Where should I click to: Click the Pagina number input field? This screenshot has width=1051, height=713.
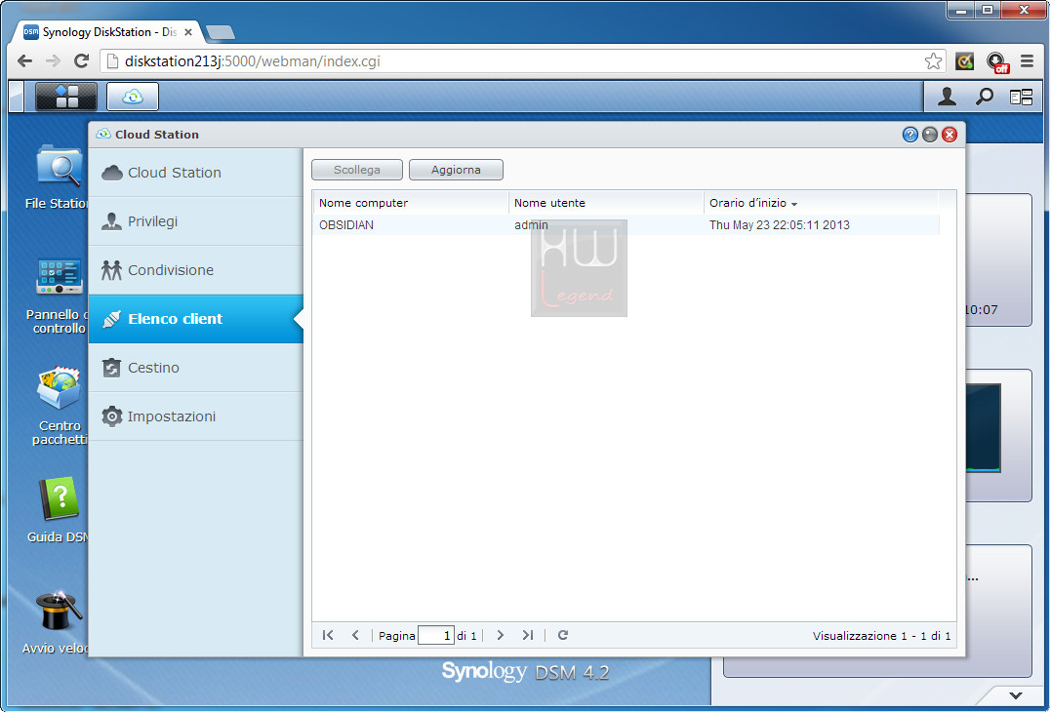pos(435,635)
